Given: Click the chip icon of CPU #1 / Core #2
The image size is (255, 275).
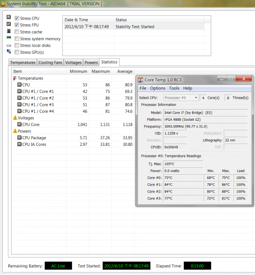Looking at the screenshot, I should click(20, 98).
